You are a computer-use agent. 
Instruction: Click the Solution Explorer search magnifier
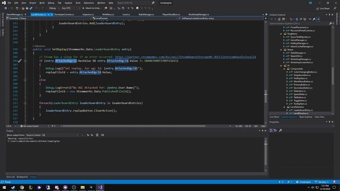(330, 23)
